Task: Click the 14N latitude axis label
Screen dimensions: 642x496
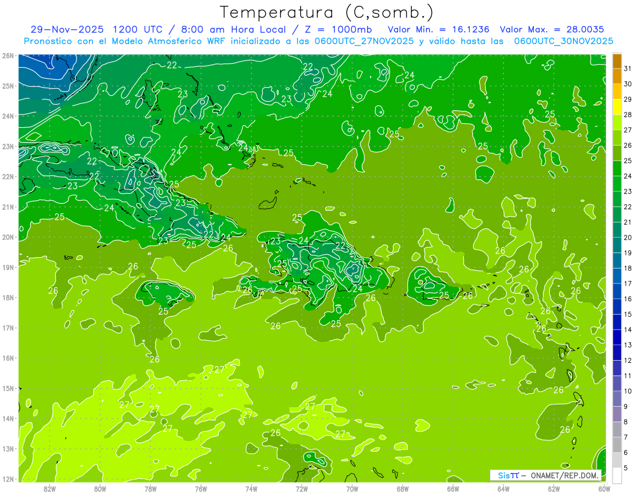Action: [7, 418]
